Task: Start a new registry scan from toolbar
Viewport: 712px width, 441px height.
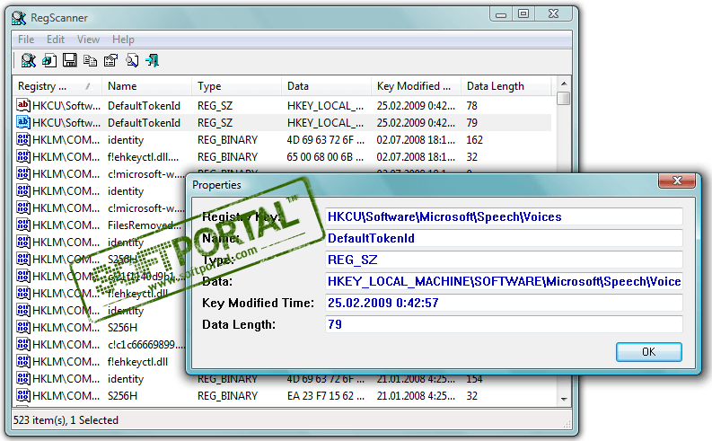Action: (x=29, y=60)
